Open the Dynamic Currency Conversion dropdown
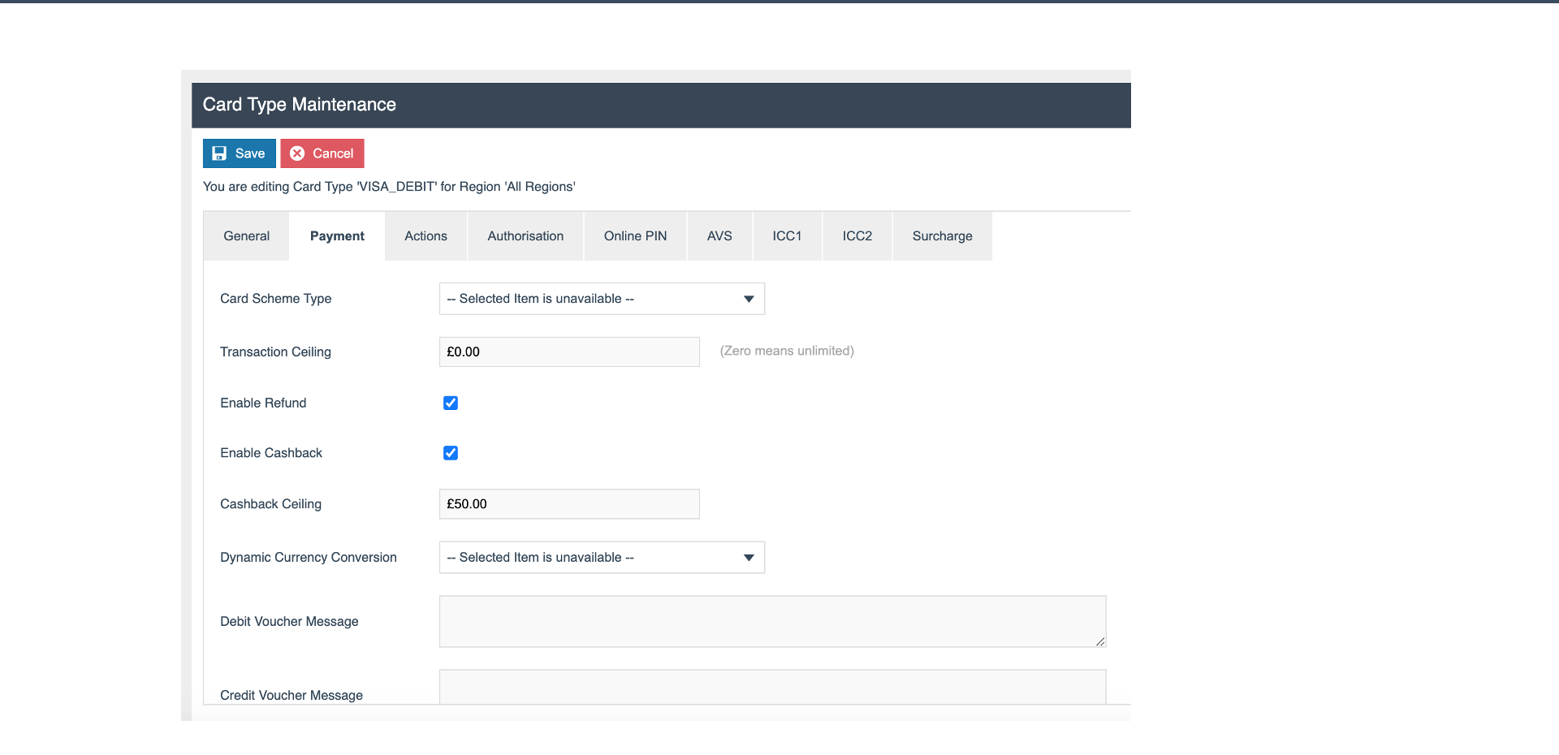Viewport: 1559px width, 755px height. point(601,558)
